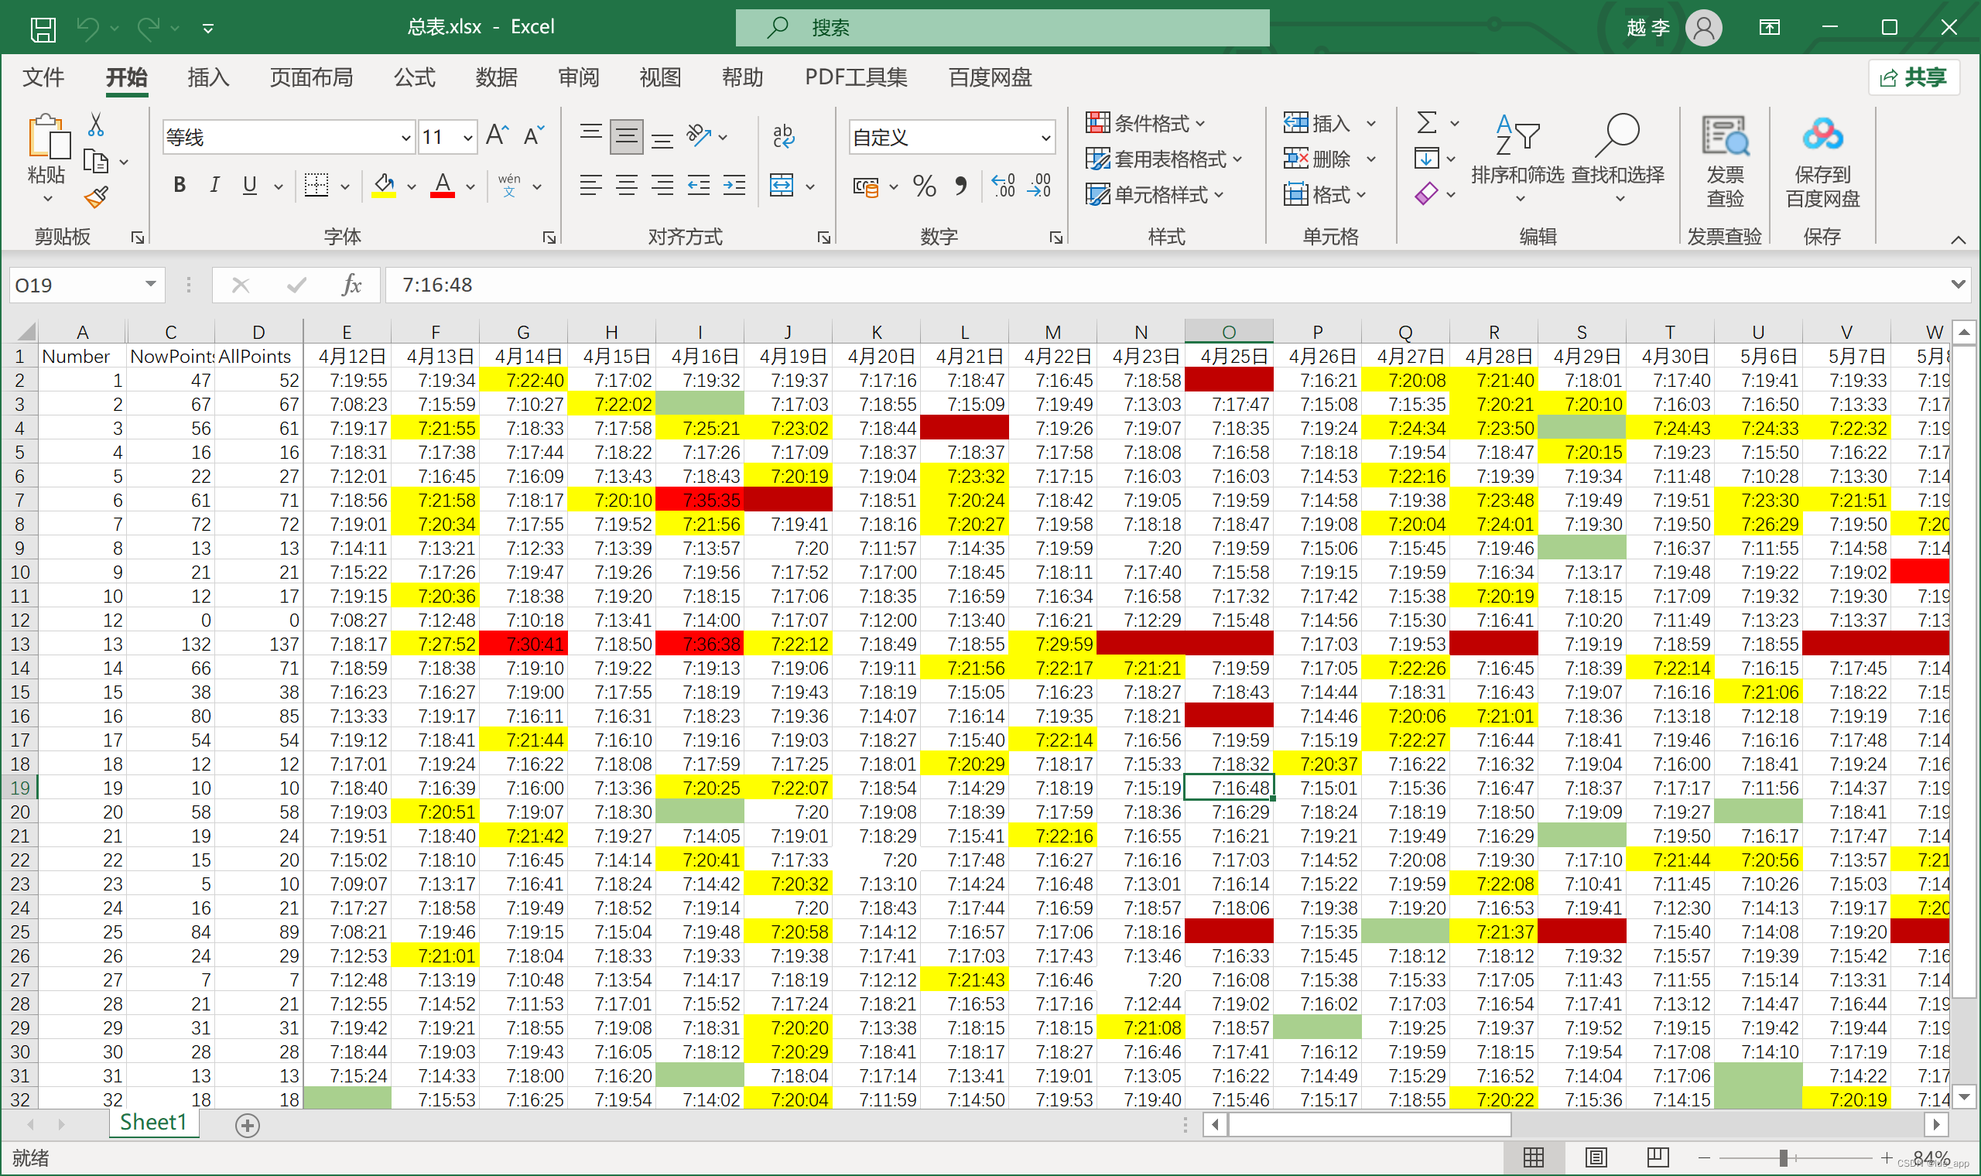Image resolution: width=1981 pixels, height=1176 pixels.
Task: Click Merge and Center icon
Action: point(782,186)
